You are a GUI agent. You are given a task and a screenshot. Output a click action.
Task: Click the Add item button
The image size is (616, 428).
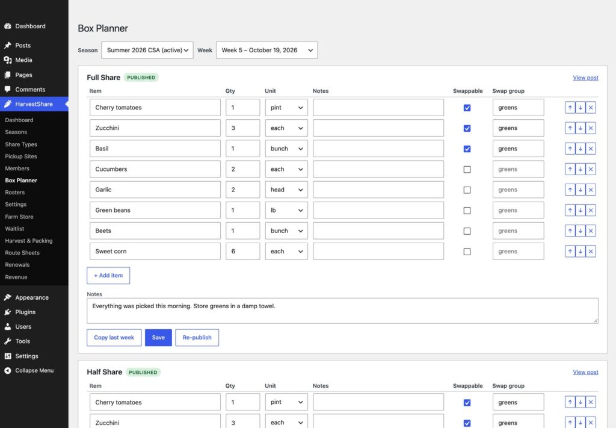(x=108, y=276)
